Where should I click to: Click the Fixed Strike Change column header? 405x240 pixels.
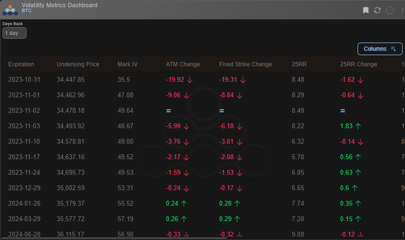click(x=245, y=64)
